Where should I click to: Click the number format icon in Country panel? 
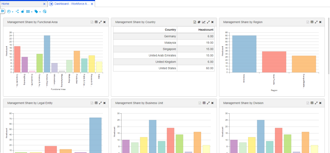[x=199, y=22]
